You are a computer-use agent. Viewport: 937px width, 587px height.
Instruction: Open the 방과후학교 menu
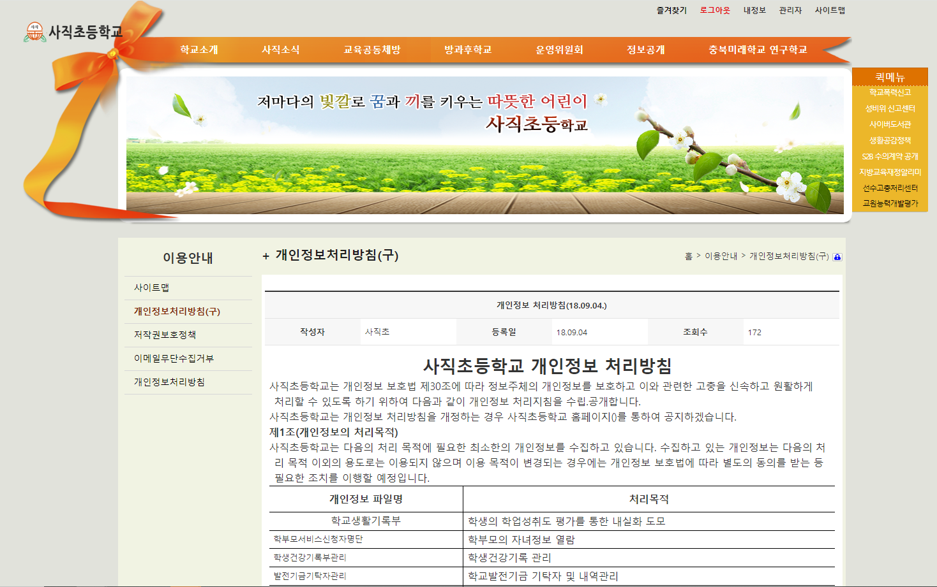point(468,50)
